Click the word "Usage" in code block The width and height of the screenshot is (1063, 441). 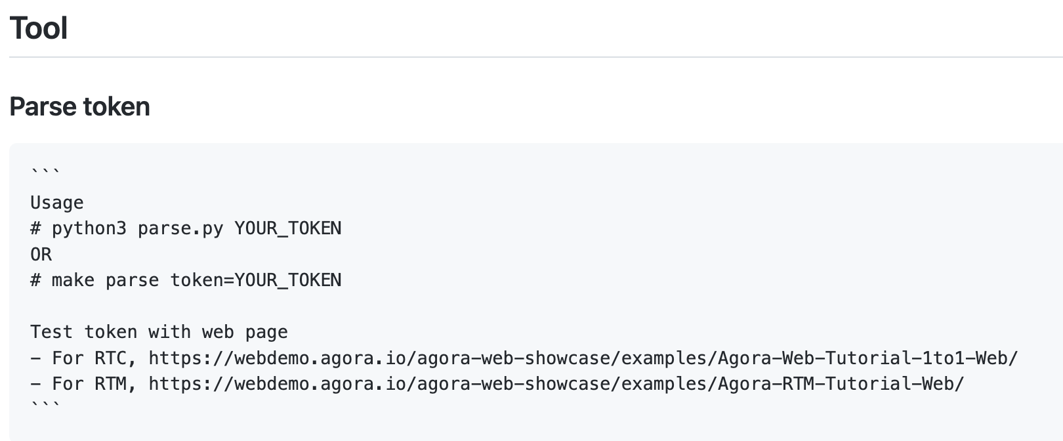pyautogui.click(x=57, y=203)
